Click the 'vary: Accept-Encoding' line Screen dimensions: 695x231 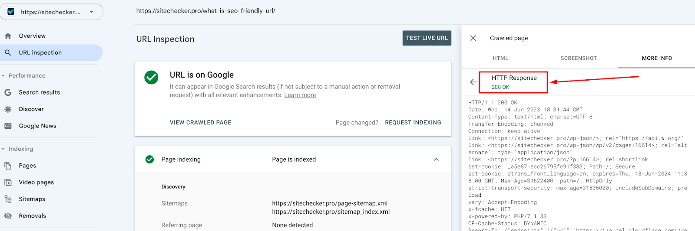[503, 202]
